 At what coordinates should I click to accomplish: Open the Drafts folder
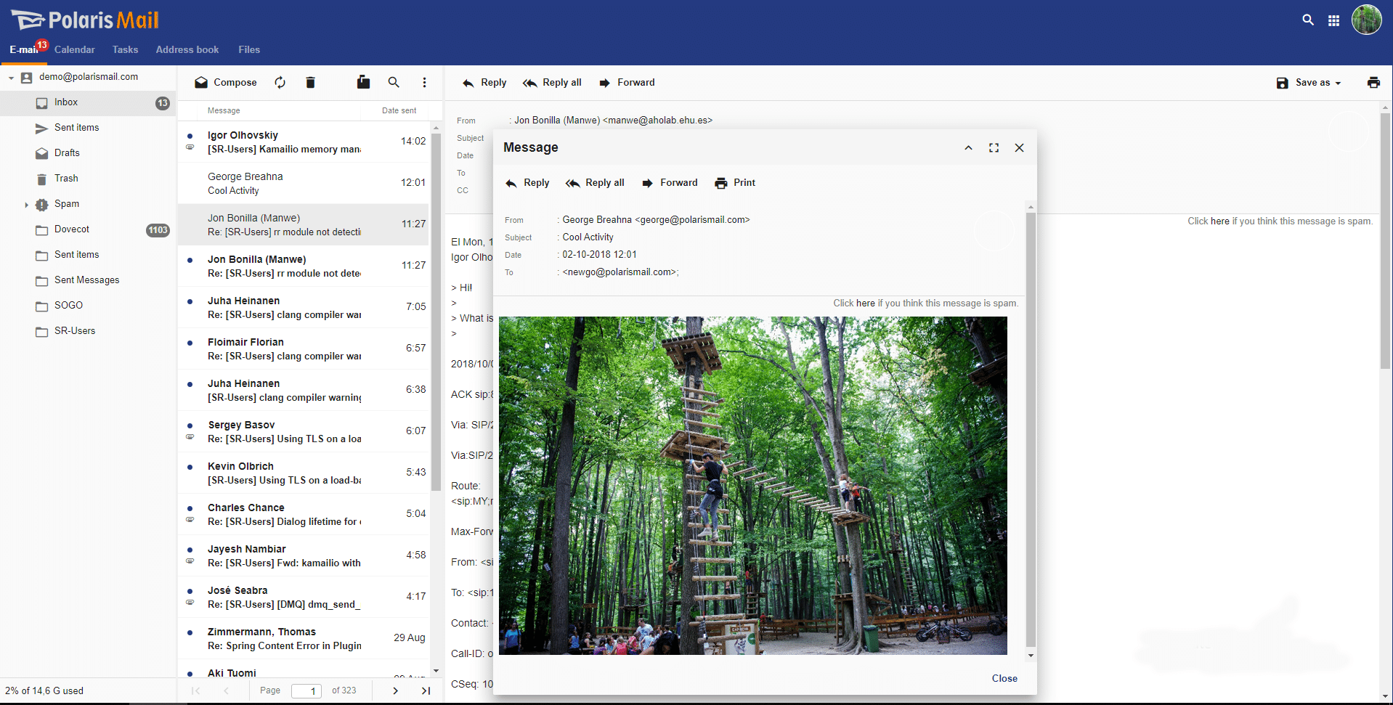pos(88,153)
